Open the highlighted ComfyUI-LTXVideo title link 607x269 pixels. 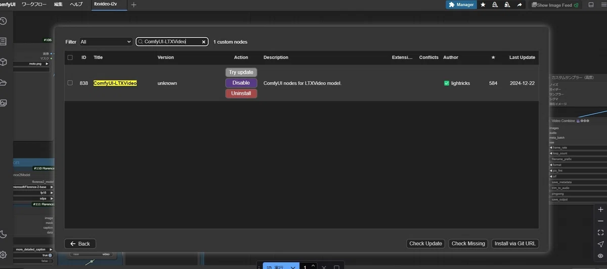115,83
